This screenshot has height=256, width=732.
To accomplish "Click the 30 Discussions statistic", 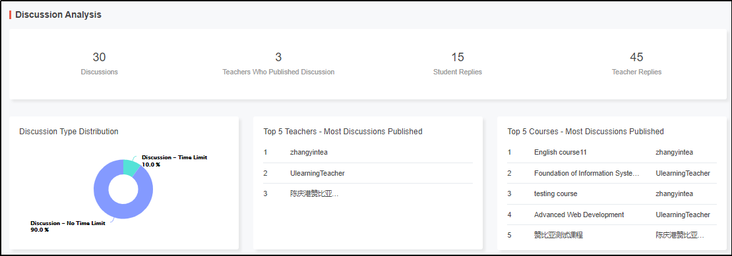I will pos(99,63).
